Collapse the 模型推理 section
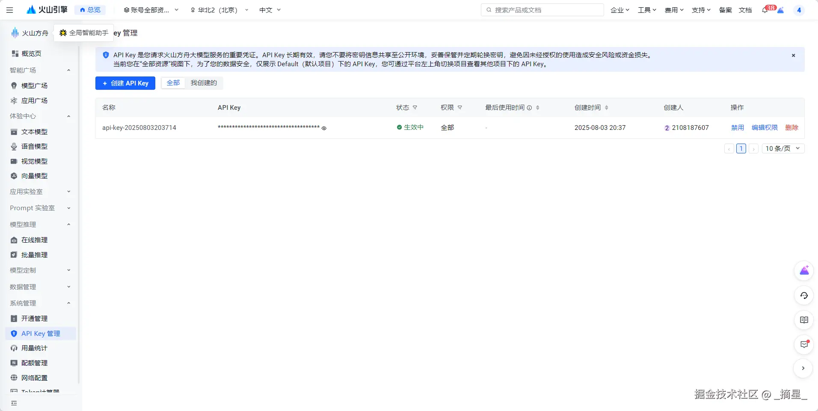818x411 pixels. 68,224
